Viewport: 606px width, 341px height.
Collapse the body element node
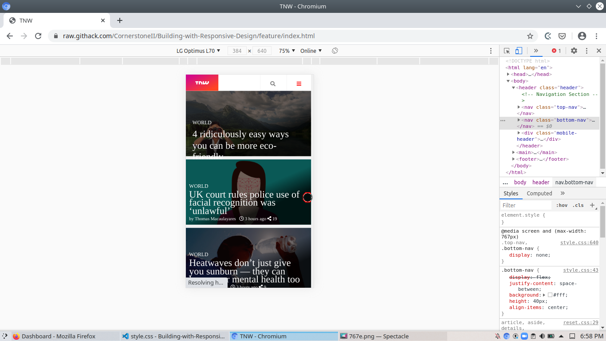(x=508, y=81)
